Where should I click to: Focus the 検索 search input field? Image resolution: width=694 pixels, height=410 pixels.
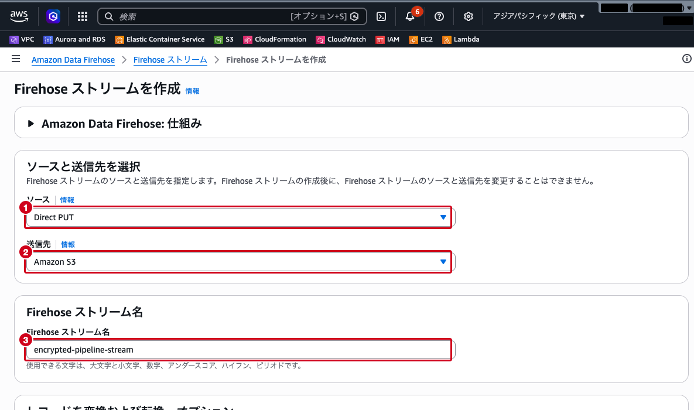click(232, 16)
